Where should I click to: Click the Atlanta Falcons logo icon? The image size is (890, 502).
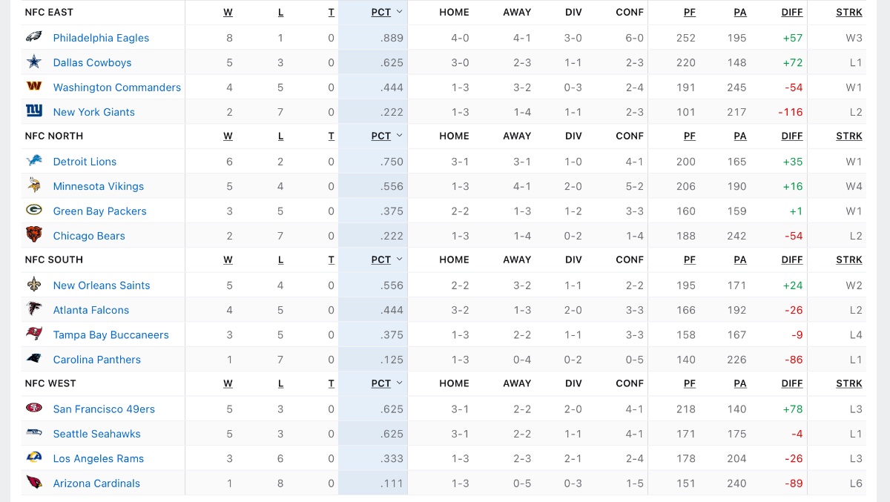click(34, 309)
